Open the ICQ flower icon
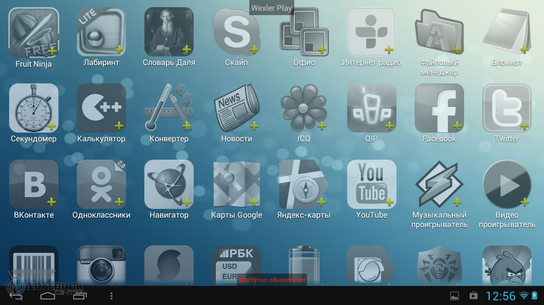Viewport: 544px width, 305px height. point(304,108)
